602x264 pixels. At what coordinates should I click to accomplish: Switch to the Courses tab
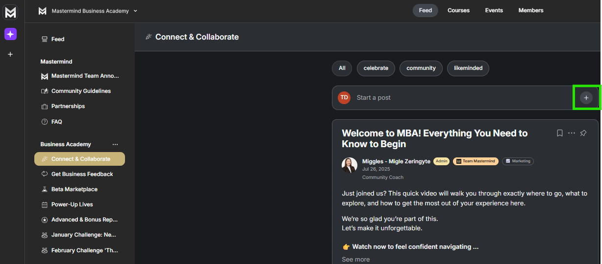point(458,10)
